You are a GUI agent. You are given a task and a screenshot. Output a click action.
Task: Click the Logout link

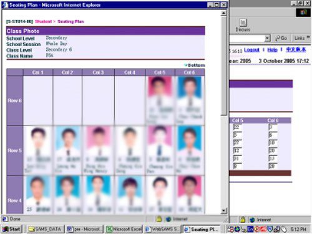click(x=251, y=50)
